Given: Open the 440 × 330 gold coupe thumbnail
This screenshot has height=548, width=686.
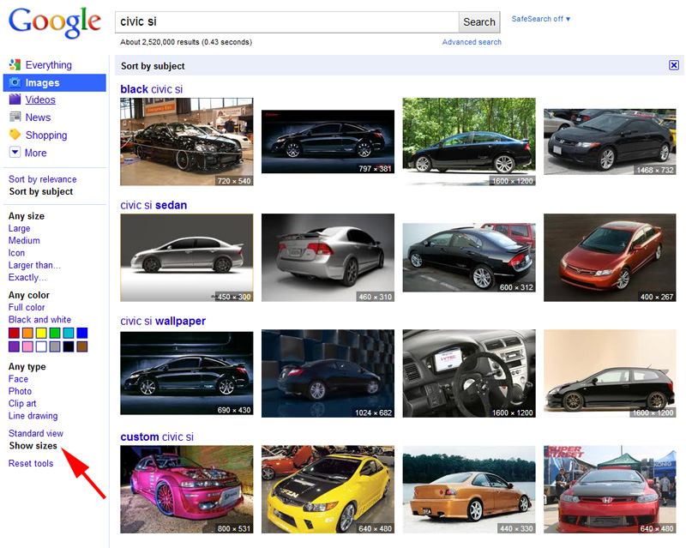Looking at the screenshot, I should click(469, 490).
